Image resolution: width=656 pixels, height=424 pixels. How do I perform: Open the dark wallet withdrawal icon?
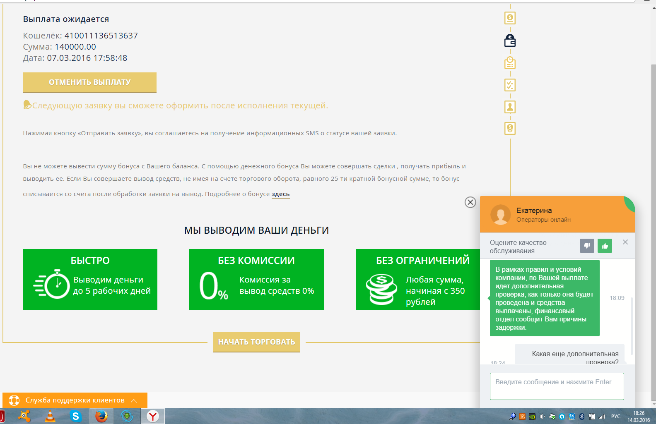pyautogui.click(x=510, y=41)
